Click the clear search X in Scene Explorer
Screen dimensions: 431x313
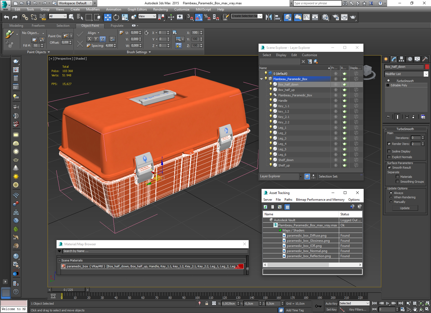[303, 62]
